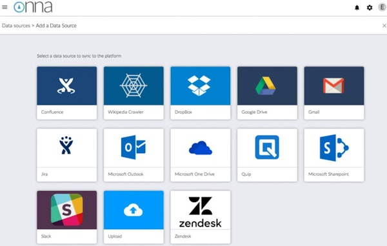The image size is (387, 246).
Task: Select the Microsoft Outlook icon
Action: (x=134, y=147)
